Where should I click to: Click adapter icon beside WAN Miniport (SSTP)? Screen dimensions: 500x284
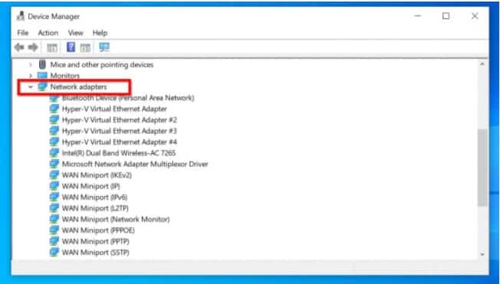(54, 253)
